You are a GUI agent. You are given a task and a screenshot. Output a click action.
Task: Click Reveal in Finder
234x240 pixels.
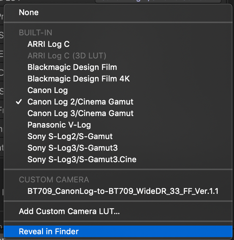(x=49, y=231)
